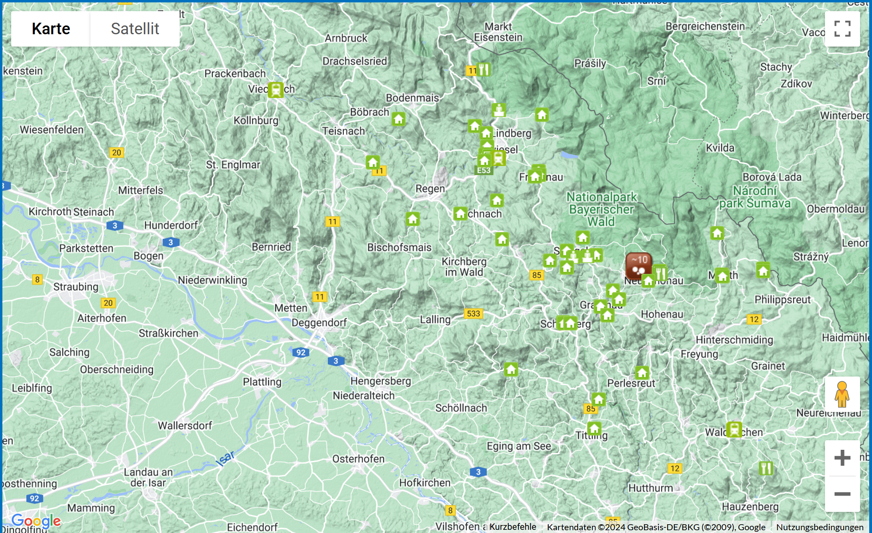
Task: Click the house marker at Schönberg
Action: click(x=570, y=323)
